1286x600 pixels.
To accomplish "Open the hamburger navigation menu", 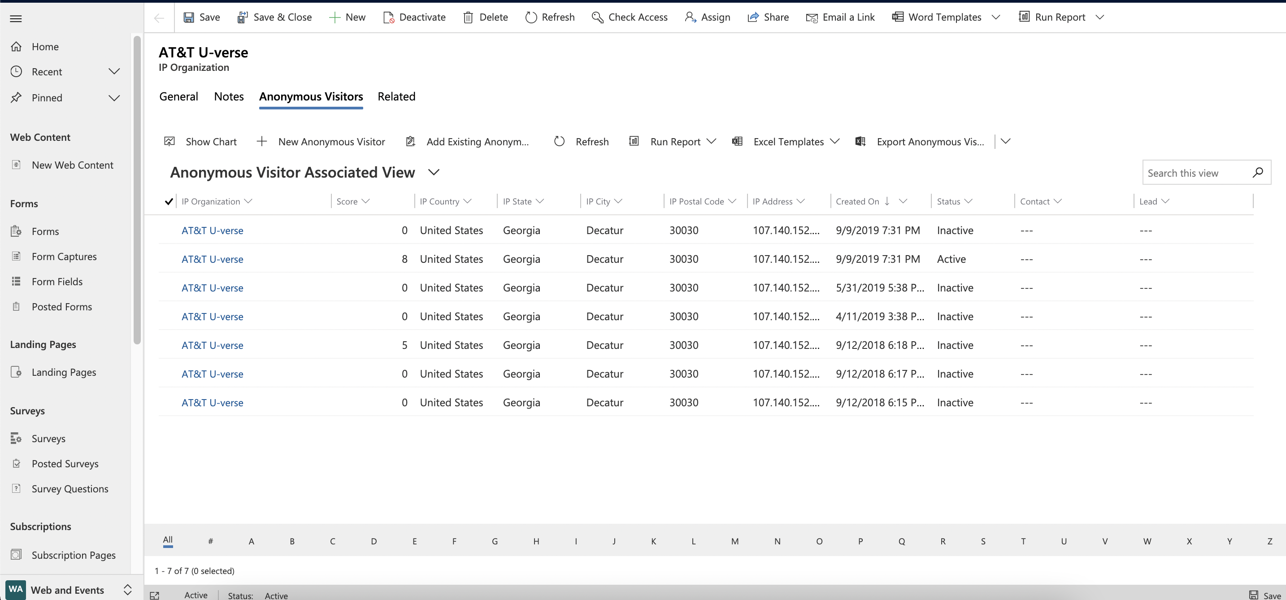I will pos(16,19).
